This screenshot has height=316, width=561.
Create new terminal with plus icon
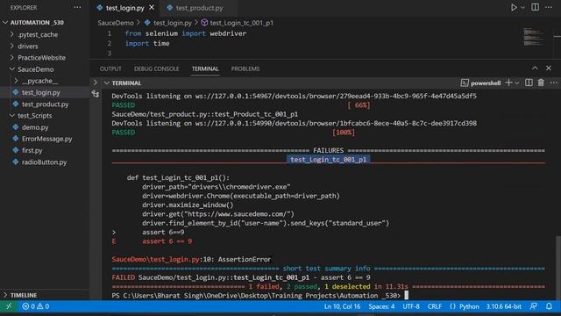click(x=508, y=83)
